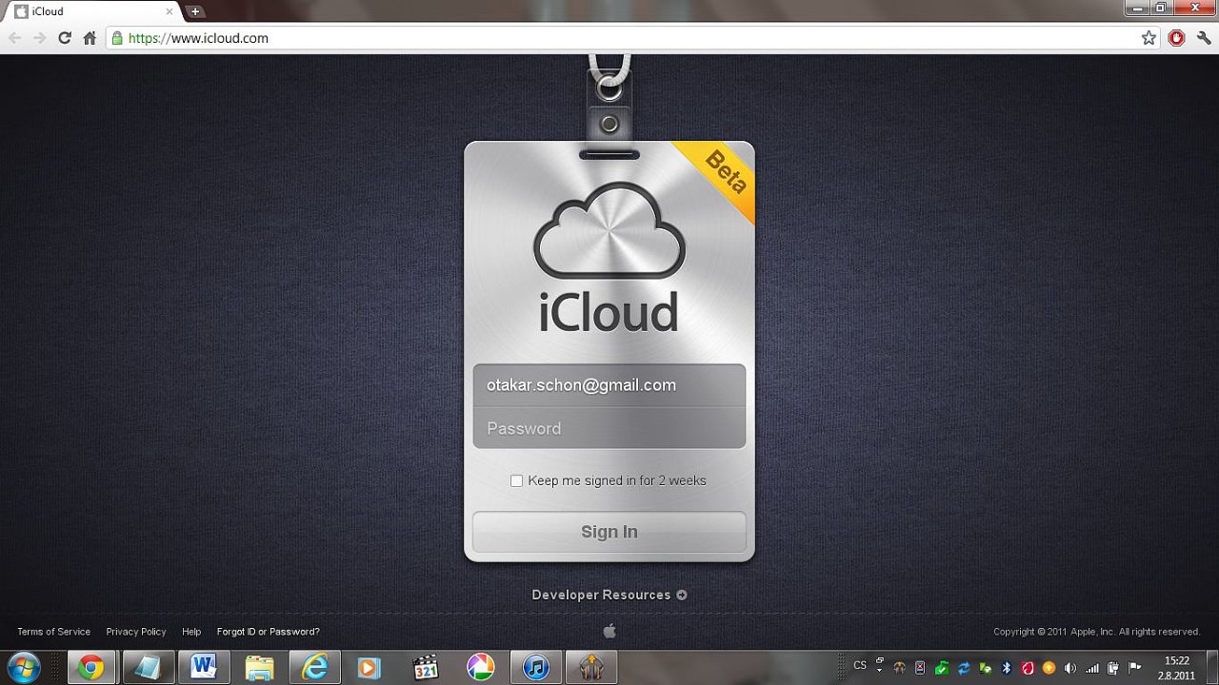The image size is (1219, 685).
Task: Close the iCloud tab
Action: [x=170, y=11]
